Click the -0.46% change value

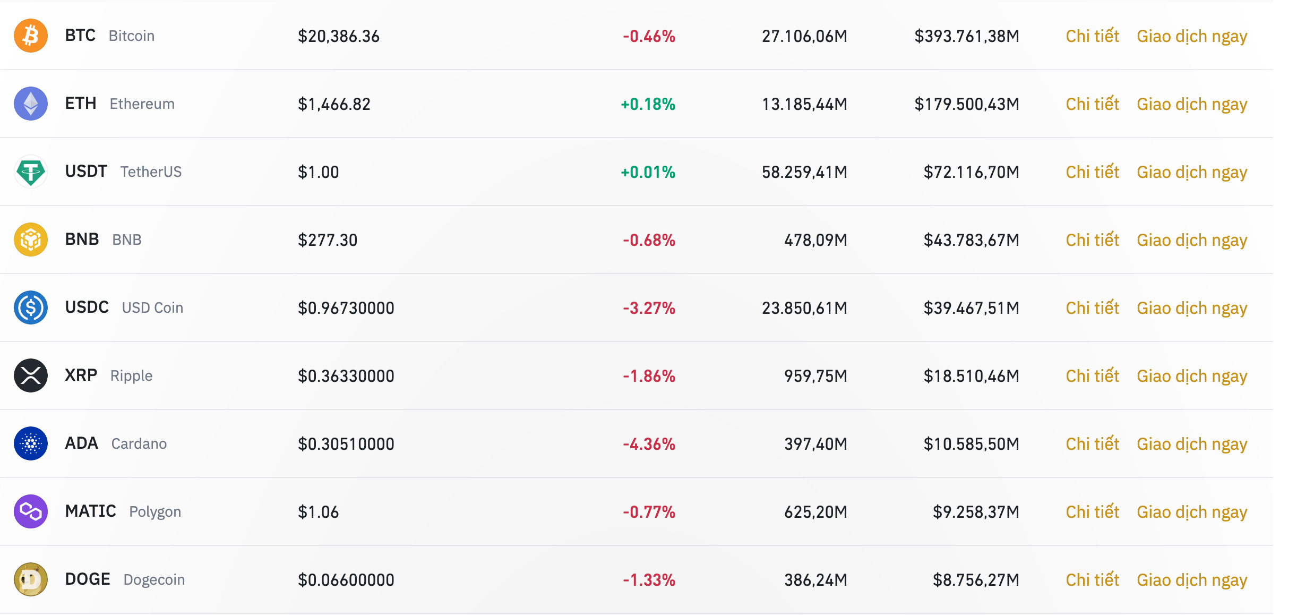(x=649, y=36)
